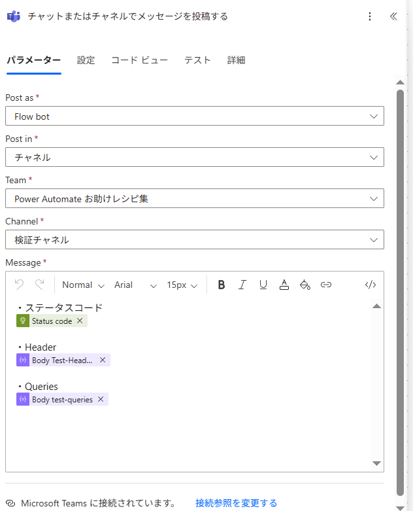Switch to the テスト tab

197,60
